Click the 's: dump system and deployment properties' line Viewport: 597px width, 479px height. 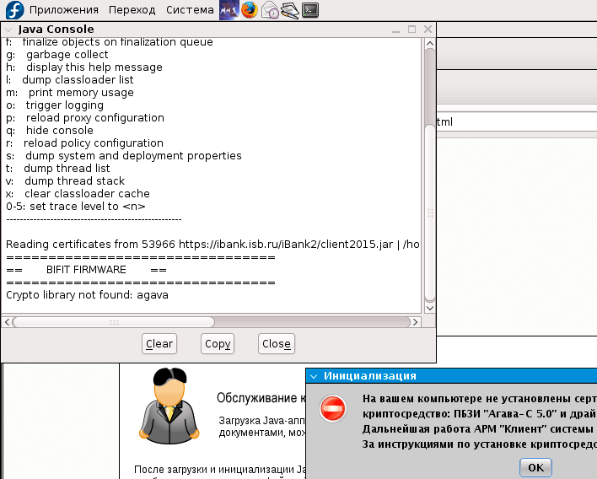pos(124,156)
